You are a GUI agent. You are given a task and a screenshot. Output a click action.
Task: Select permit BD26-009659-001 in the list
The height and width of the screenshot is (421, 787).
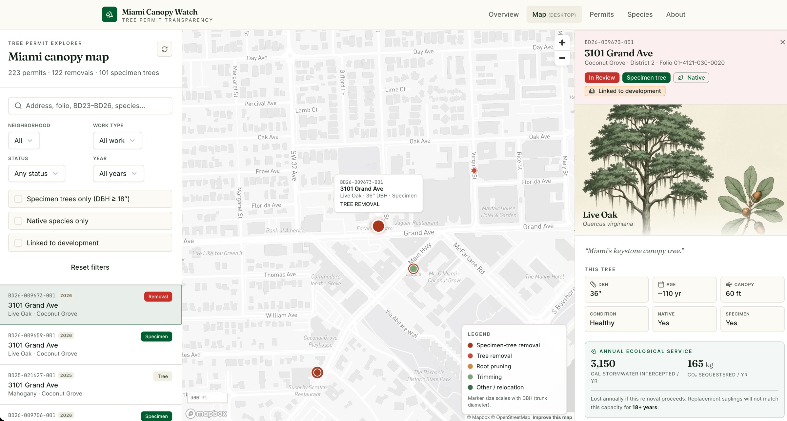click(x=91, y=345)
